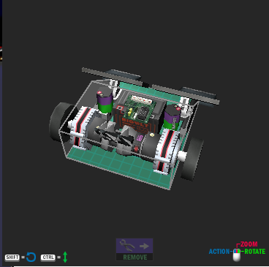Screen dimensions: 269x267
Task: Click the REMOVE pliers button
Action: pyautogui.click(x=134, y=249)
